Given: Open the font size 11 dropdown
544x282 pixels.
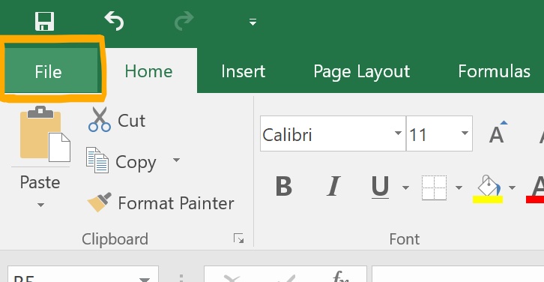Looking at the screenshot, I should click(465, 133).
